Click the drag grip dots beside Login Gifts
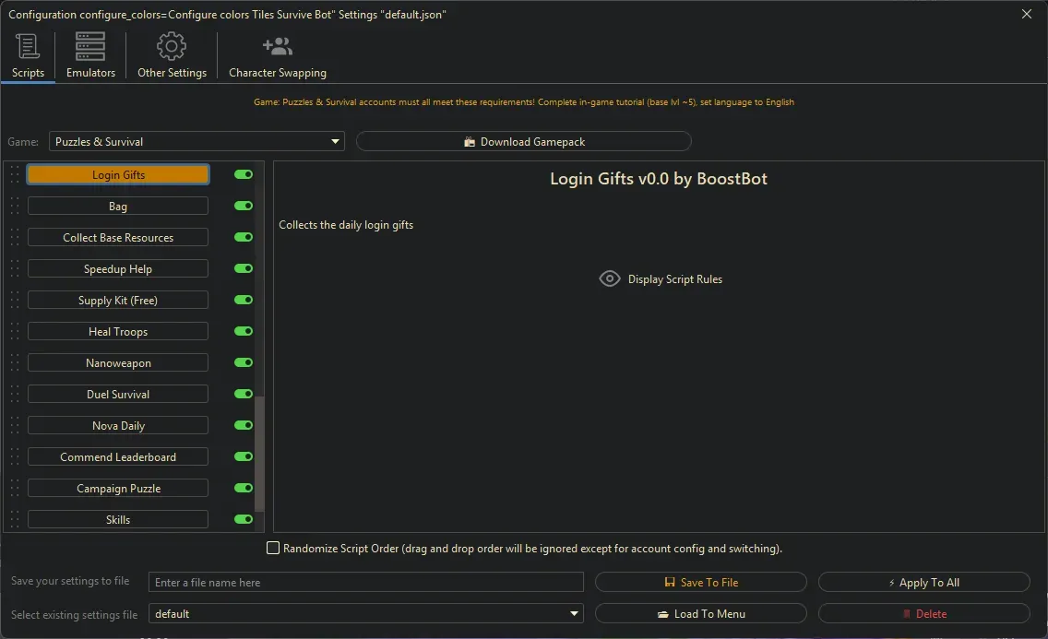The width and height of the screenshot is (1048, 639). 15,174
